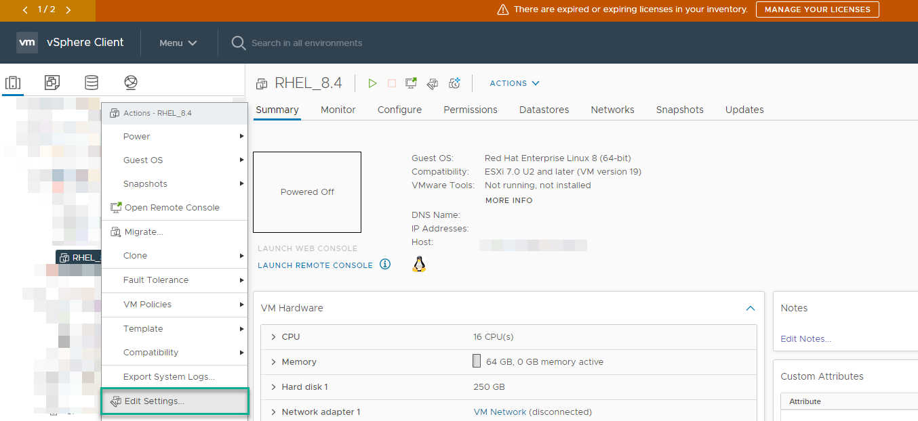Click the license warning triangle icon

[x=502, y=10]
